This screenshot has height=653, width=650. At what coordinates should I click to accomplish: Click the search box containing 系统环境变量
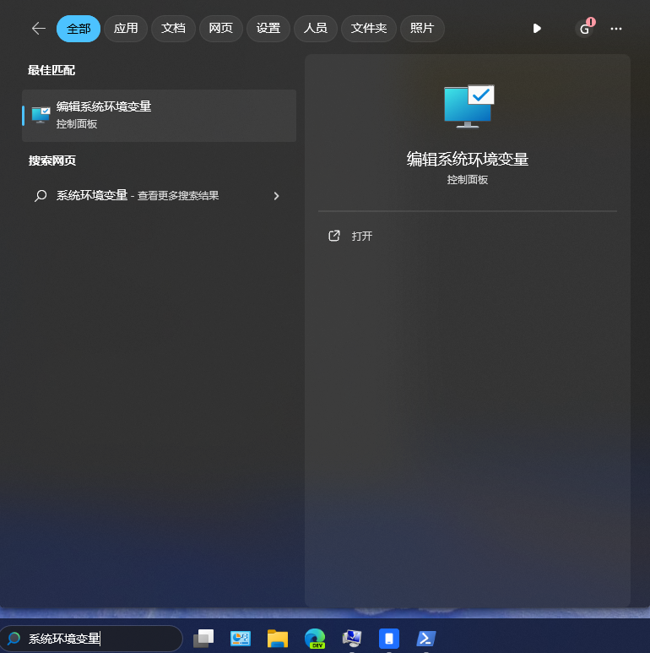(x=93, y=639)
